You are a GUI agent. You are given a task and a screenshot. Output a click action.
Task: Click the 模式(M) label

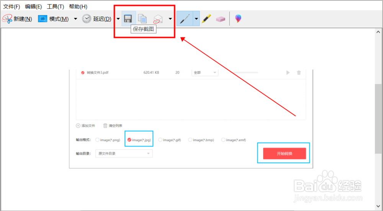tap(59, 19)
